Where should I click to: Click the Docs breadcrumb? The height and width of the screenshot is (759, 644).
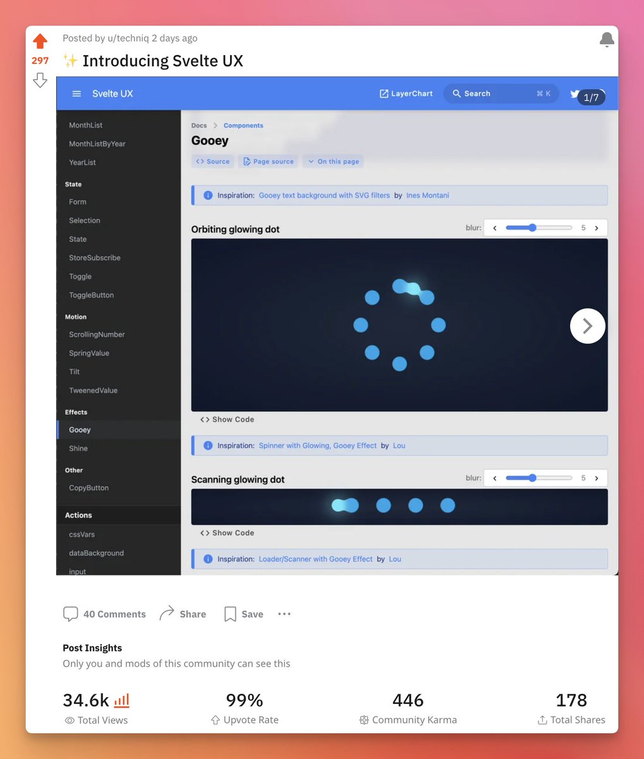point(199,125)
